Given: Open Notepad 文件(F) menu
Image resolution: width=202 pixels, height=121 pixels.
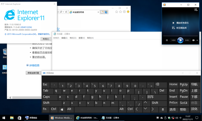Looking at the screenshot, I should coord(56,38).
